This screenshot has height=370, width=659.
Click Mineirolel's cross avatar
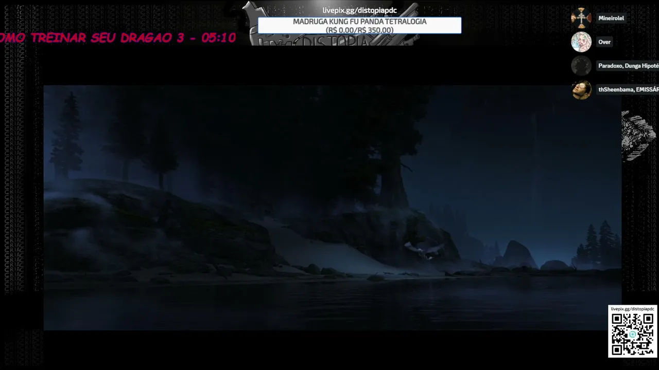click(581, 18)
